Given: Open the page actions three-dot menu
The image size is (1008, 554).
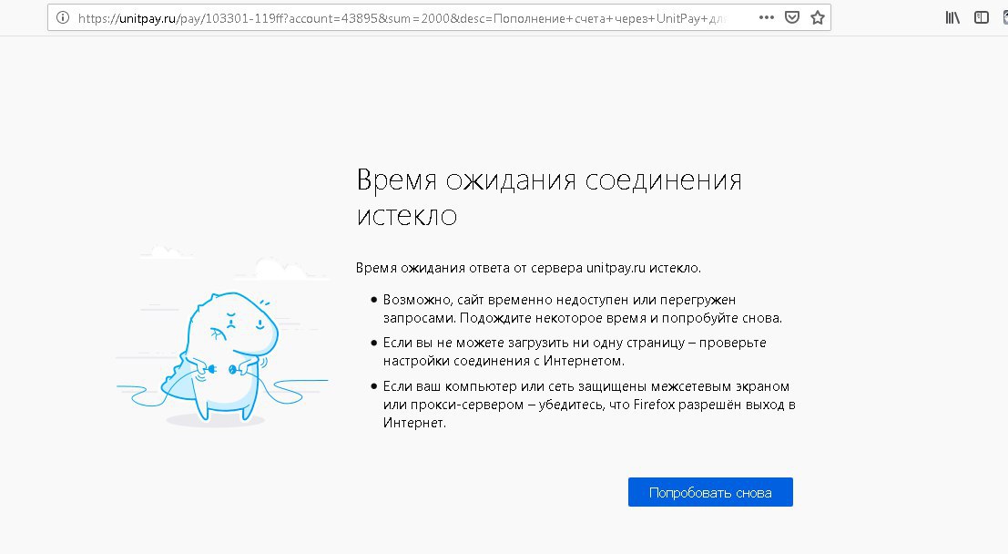Looking at the screenshot, I should [x=767, y=18].
